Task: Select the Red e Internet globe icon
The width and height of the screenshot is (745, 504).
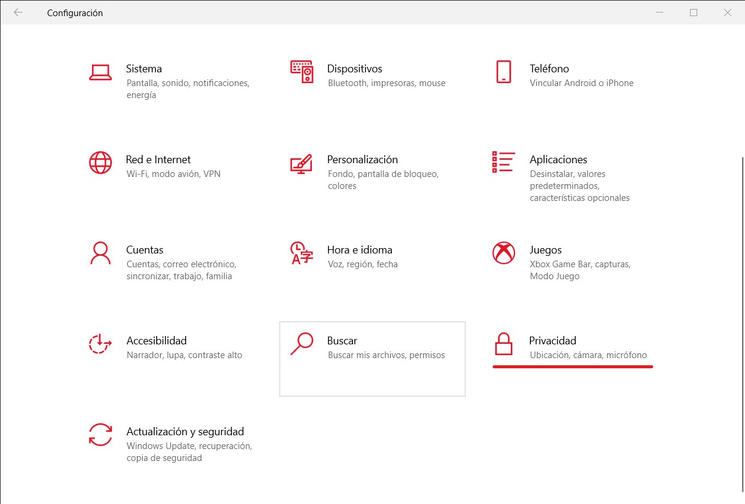Action: [100, 162]
